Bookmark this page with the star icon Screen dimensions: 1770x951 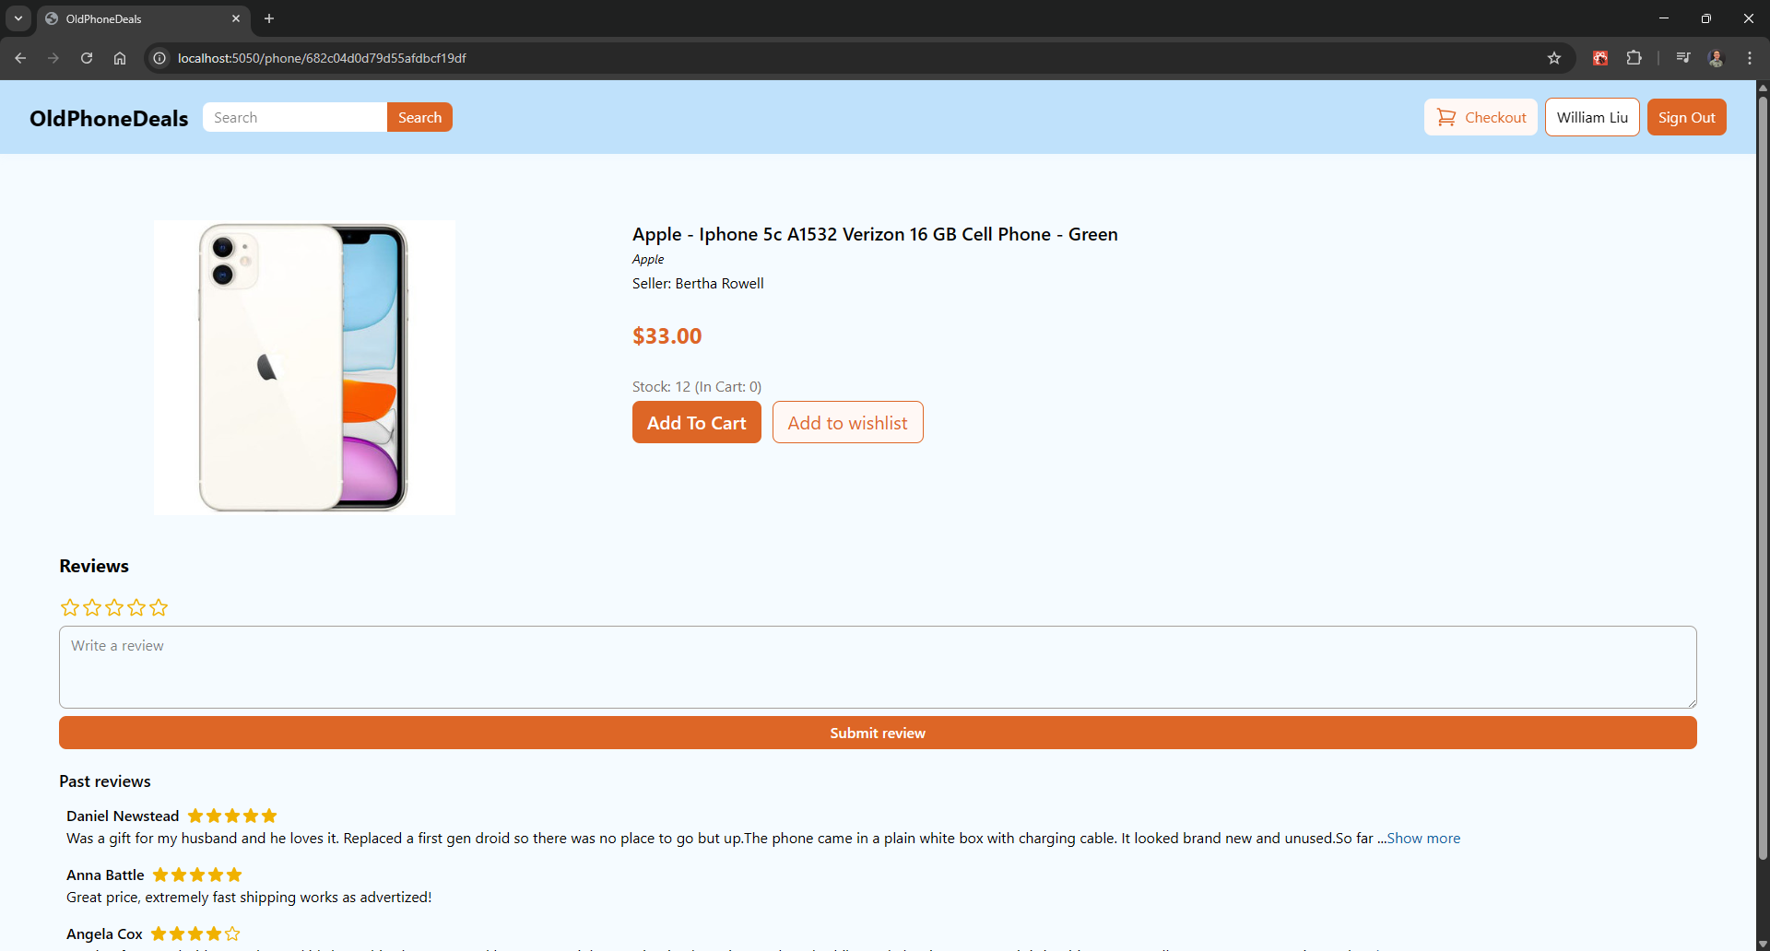pyautogui.click(x=1555, y=58)
